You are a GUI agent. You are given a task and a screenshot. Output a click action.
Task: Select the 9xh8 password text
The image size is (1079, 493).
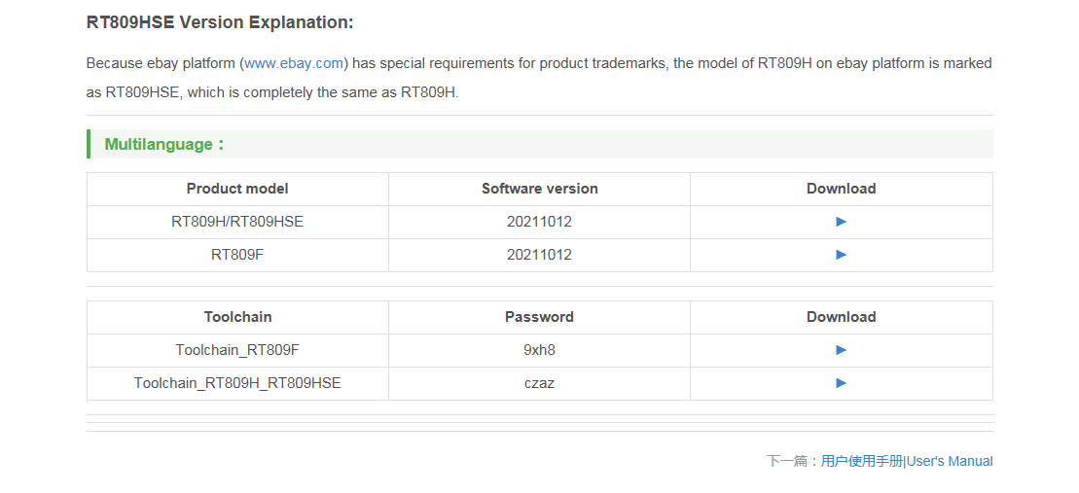(539, 350)
